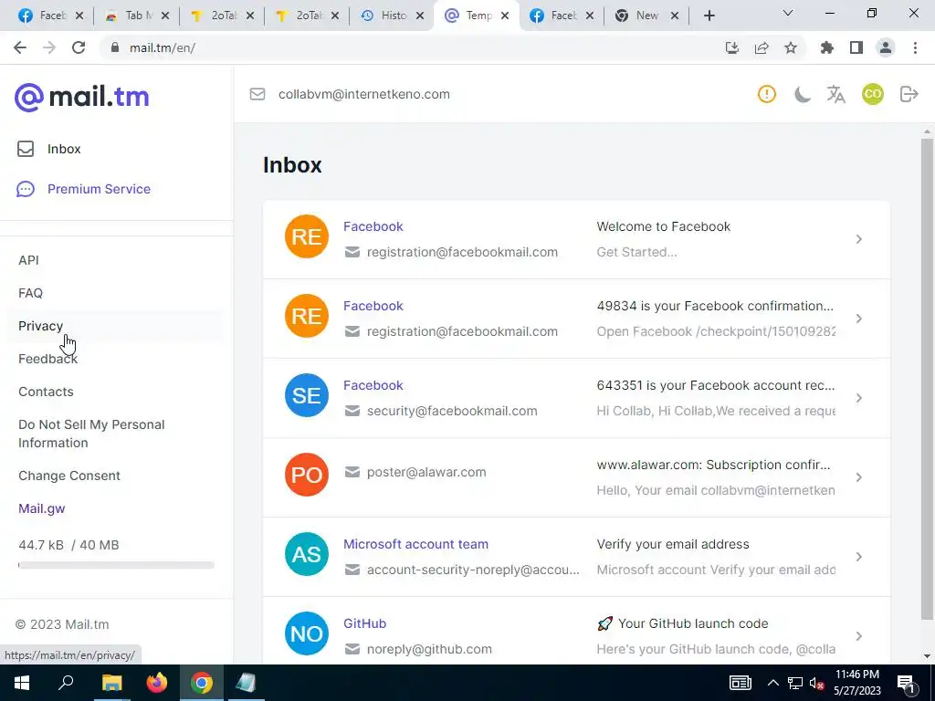This screenshot has width=935, height=701.
Task: Open Premium Service in sidebar
Action: [83, 189]
